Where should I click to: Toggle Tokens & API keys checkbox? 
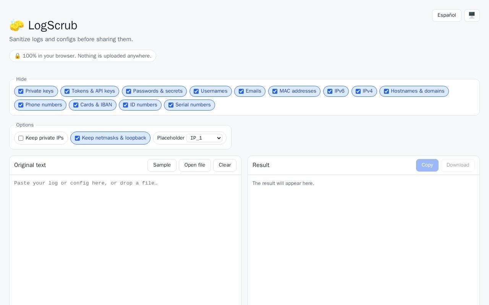click(x=67, y=91)
